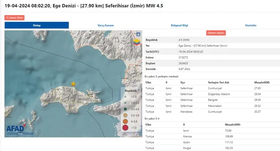Click the Mersinalanı settlement cell
This screenshot has height=151, width=280.
(215, 106)
